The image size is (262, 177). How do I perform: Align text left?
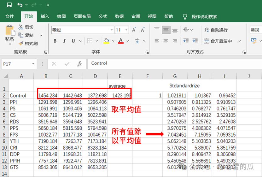tap(157, 41)
